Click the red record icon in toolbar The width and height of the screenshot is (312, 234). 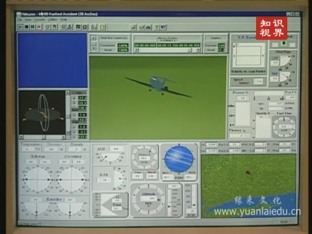(39, 27)
